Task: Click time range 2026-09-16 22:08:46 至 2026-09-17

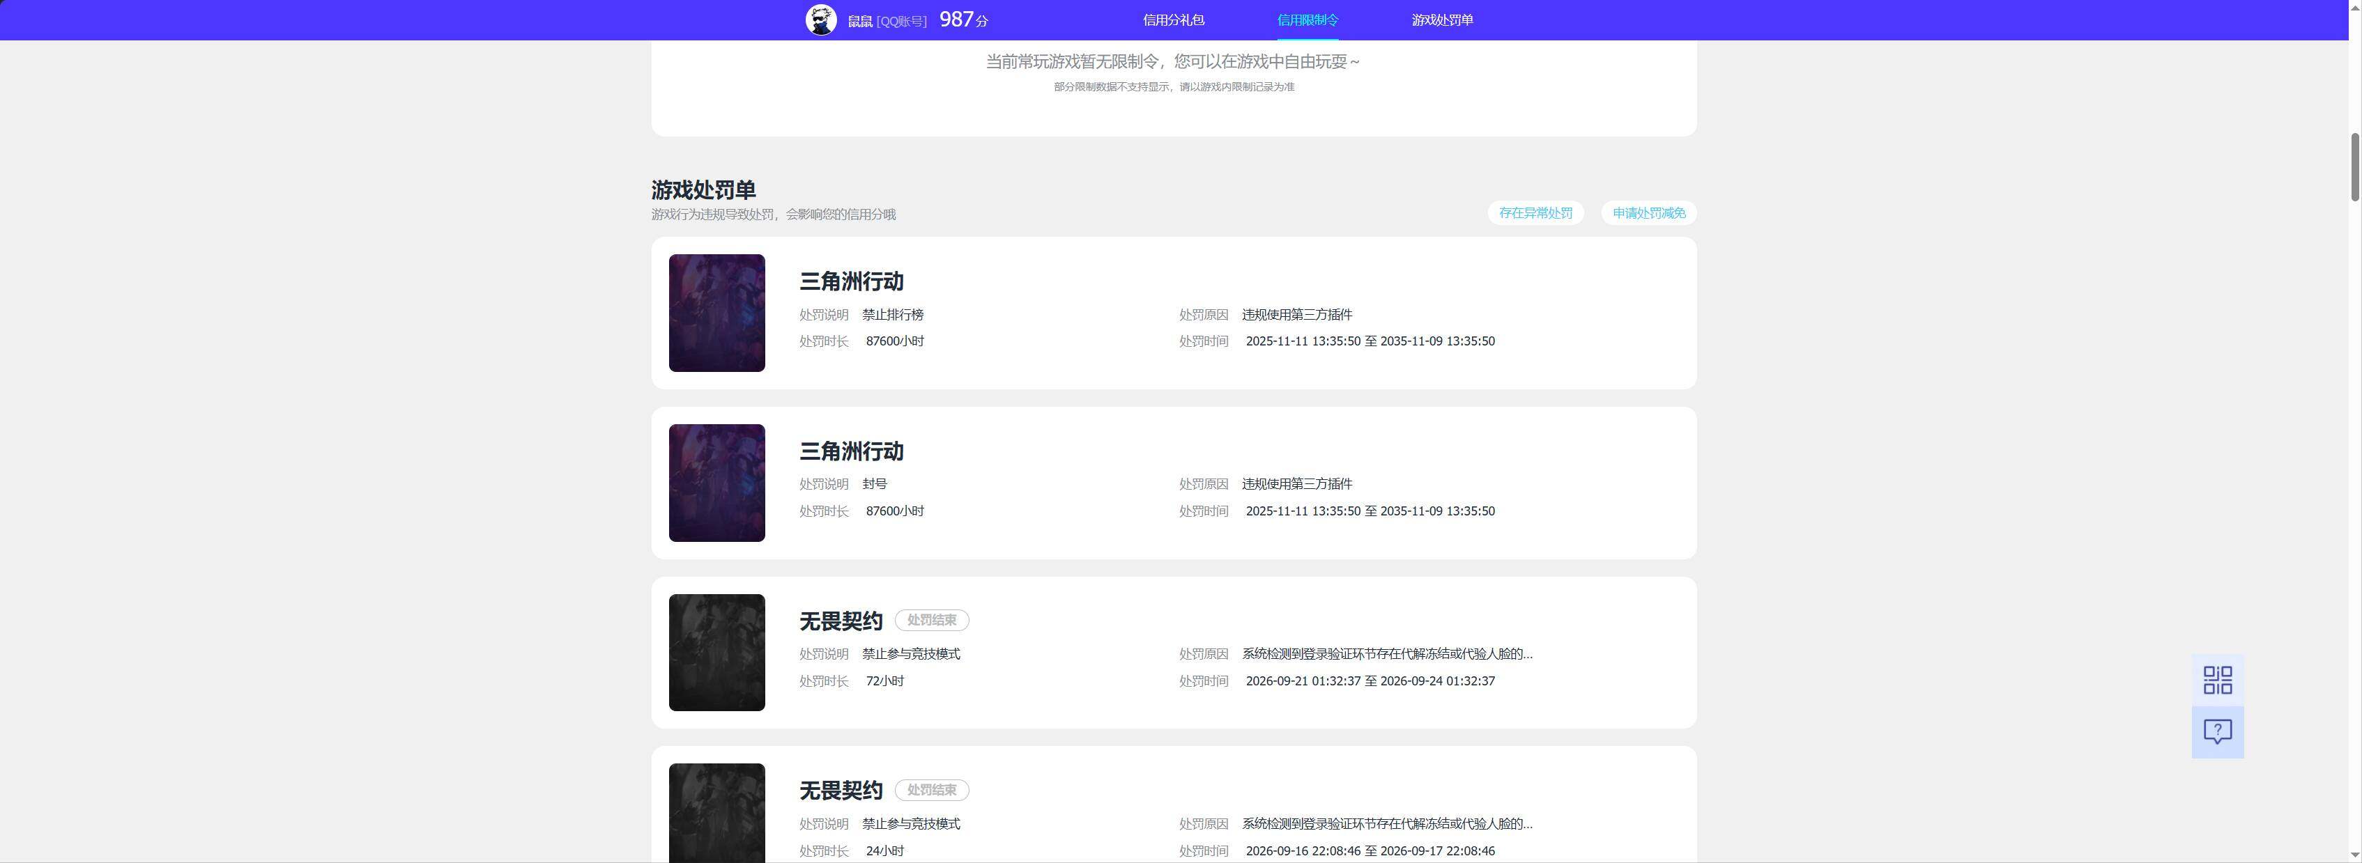Action: pyautogui.click(x=1370, y=851)
